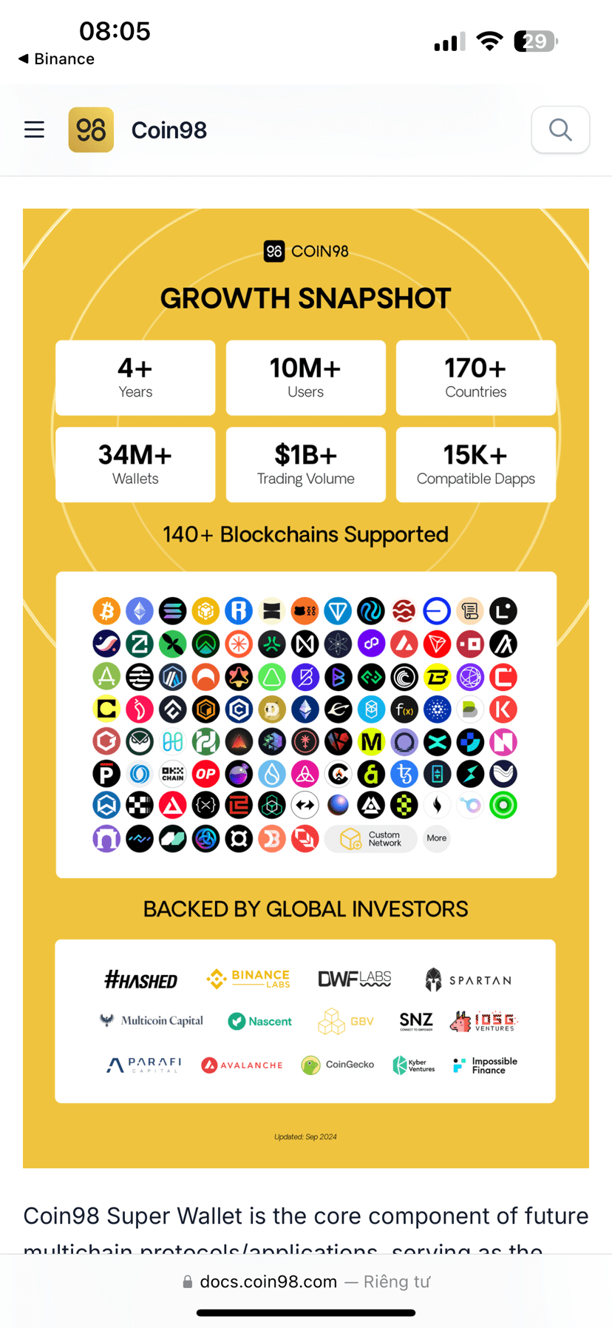Viewport: 612px width, 1328px height.
Task: Tap the Tron blockchain icon
Action: click(x=437, y=644)
